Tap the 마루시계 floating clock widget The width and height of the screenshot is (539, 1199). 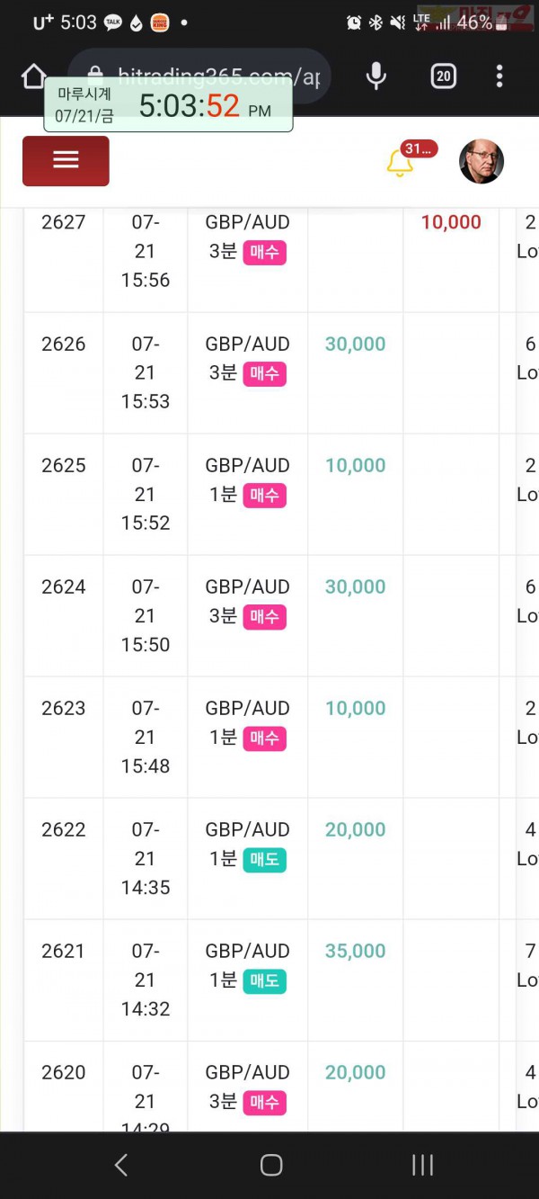169,105
